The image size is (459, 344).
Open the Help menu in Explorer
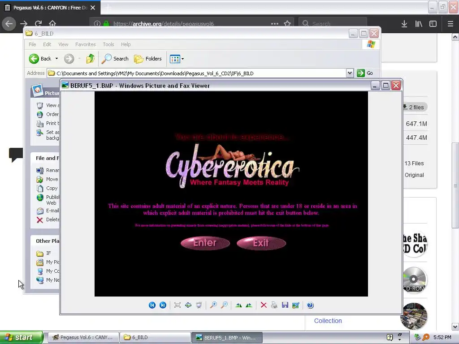click(x=126, y=44)
